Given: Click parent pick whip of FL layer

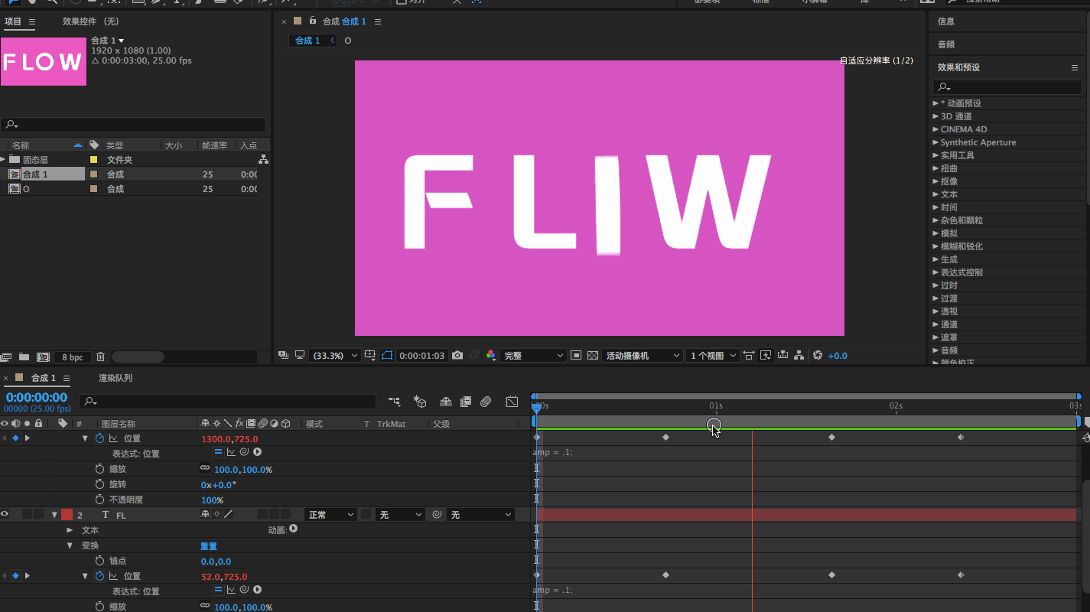Looking at the screenshot, I should tap(437, 515).
